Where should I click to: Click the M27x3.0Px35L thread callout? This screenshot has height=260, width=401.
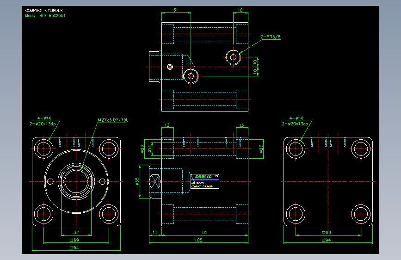pyautogui.click(x=113, y=120)
